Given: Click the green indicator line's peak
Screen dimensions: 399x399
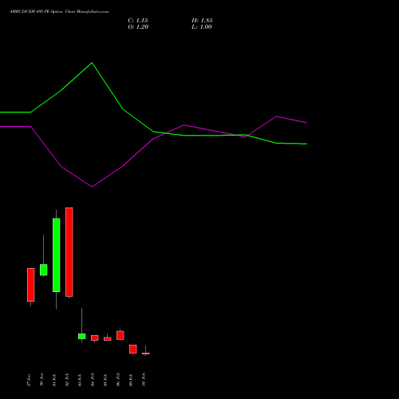Looking at the screenshot, I should click(92, 63).
